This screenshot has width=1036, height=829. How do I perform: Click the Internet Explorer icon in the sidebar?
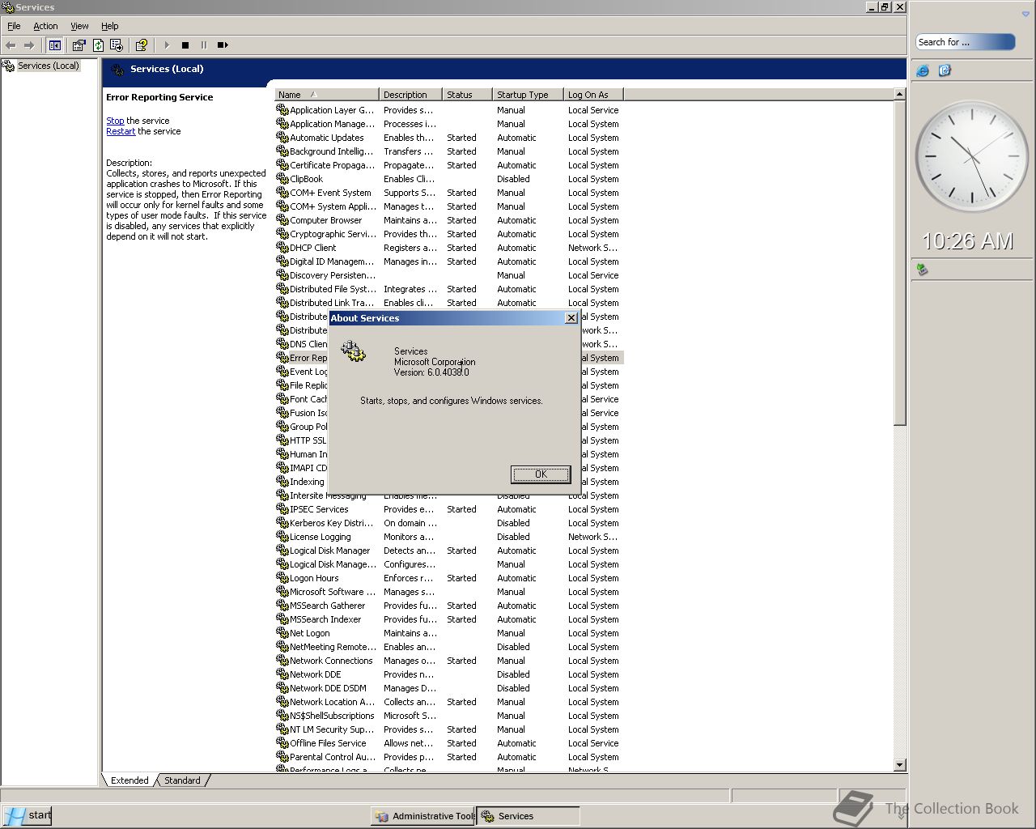(923, 71)
